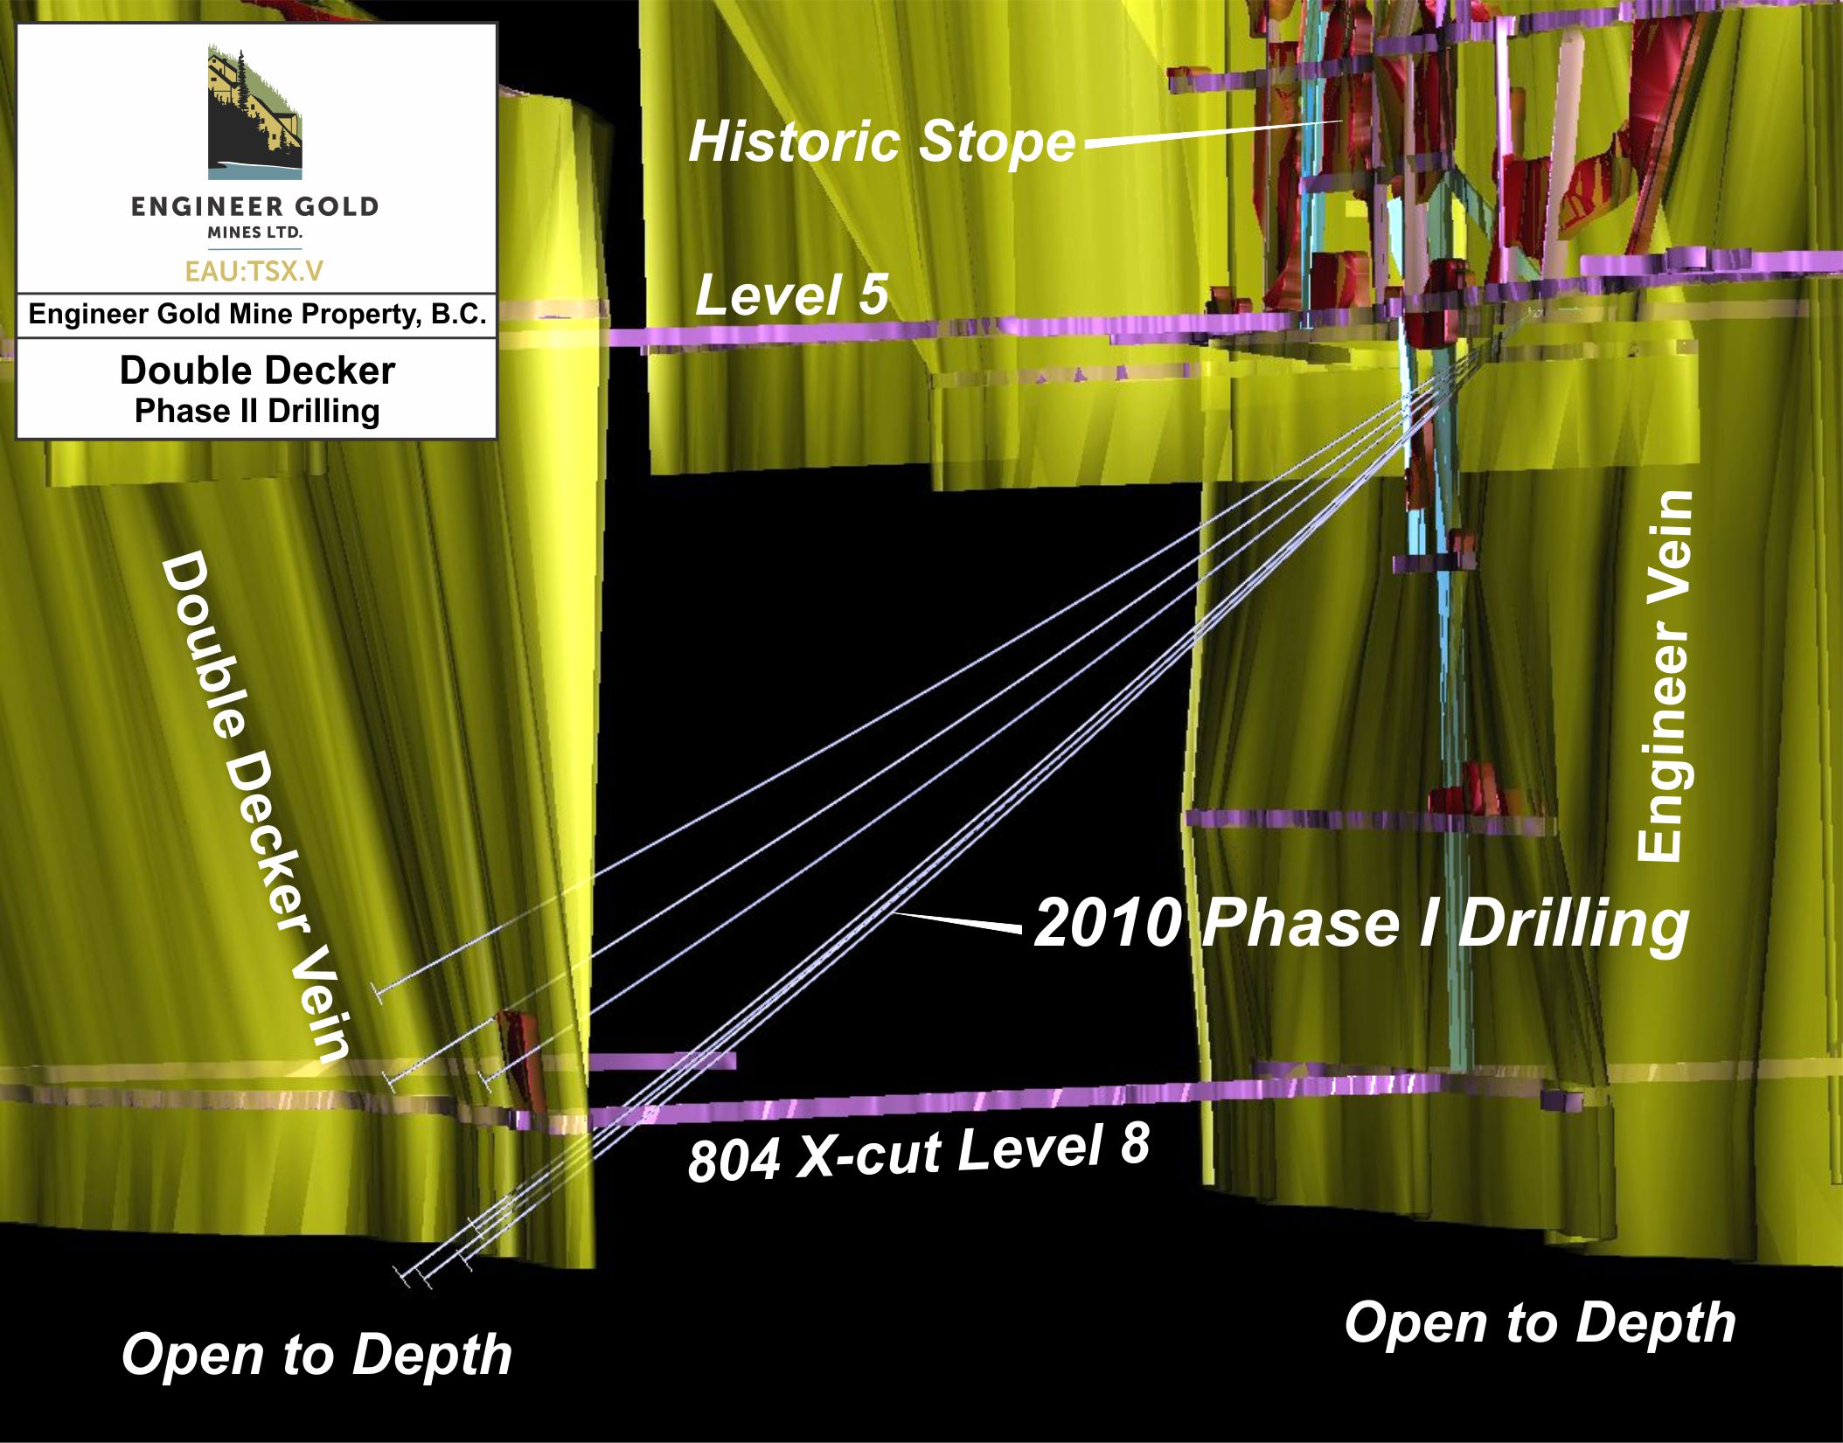
Task: Click the '804 X-cut Level 8' label
Action: click(x=918, y=1153)
